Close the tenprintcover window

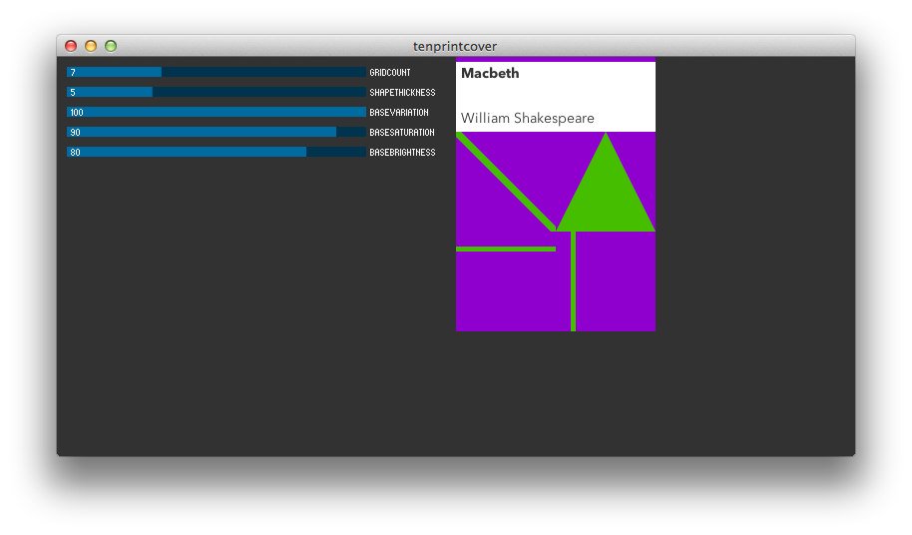[71, 46]
